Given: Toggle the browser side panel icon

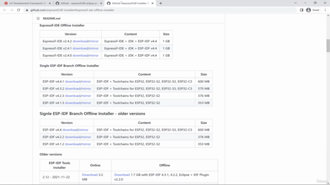Looking at the screenshot, I should tap(301, 10).
